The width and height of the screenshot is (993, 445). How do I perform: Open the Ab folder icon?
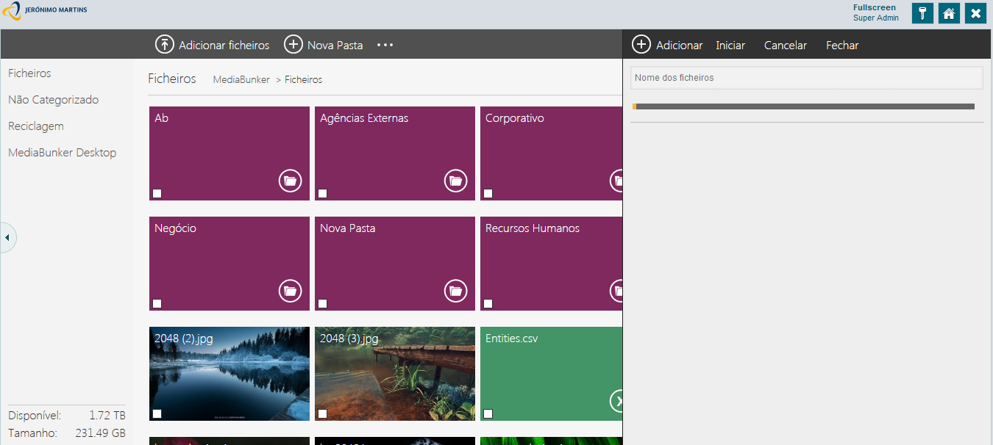pos(291,181)
